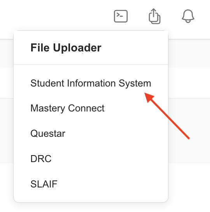Open the notifications bell
The image size is (210, 212).
(x=188, y=16)
